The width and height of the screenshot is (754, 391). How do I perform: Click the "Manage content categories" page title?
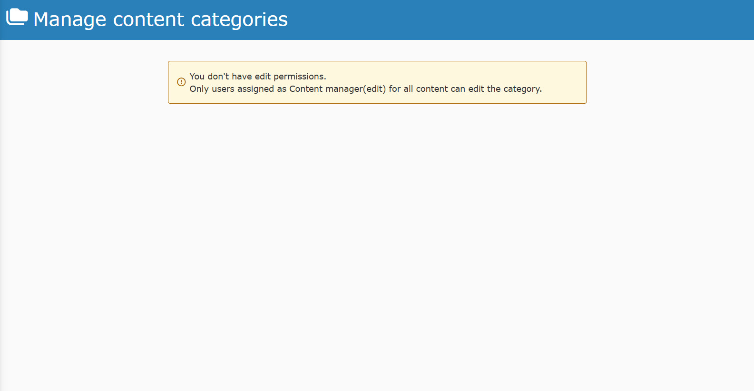tap(160, 20)
